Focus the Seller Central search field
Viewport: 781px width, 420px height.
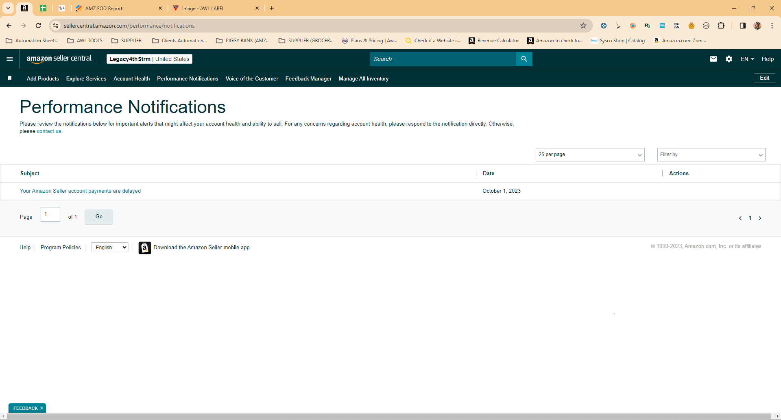coord(443,59)
